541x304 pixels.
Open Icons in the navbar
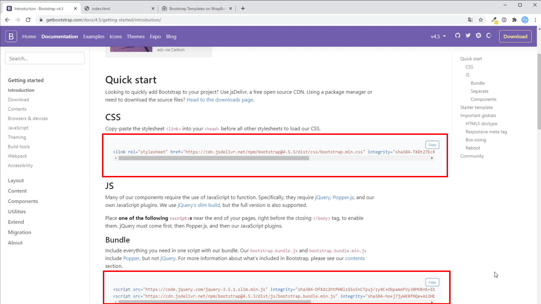tap(116, 36)
